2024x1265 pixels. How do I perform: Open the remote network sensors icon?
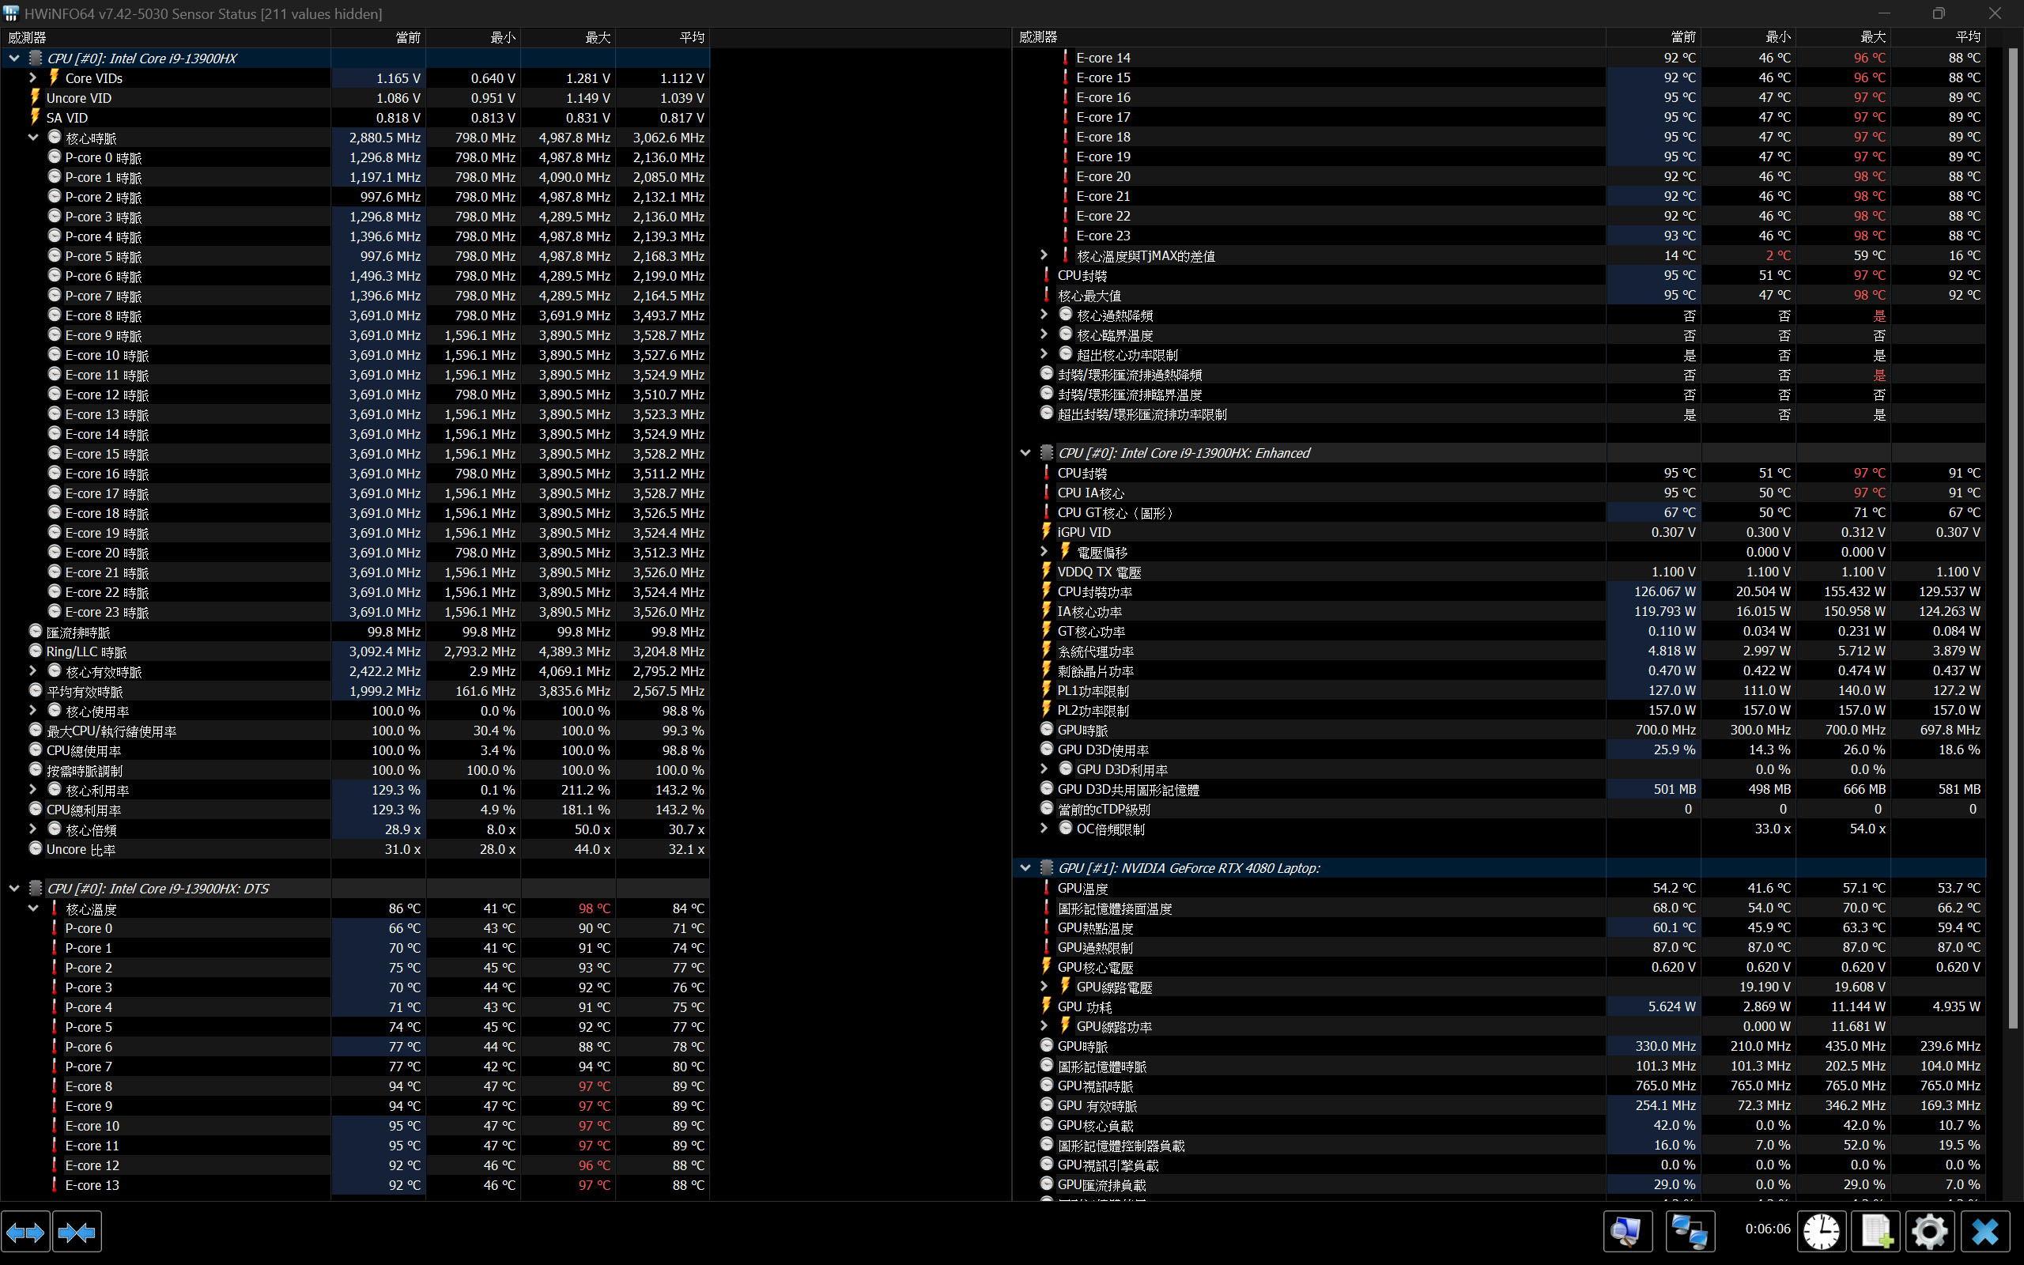pos(1690,1232)
